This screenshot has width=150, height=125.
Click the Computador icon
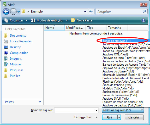6,53
